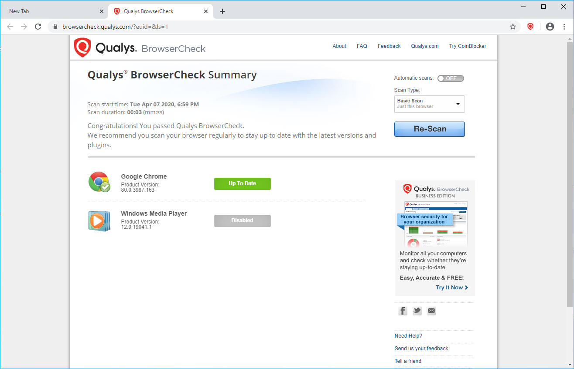Share via the Facebook icon
The image size is (574, 369).
403,311
